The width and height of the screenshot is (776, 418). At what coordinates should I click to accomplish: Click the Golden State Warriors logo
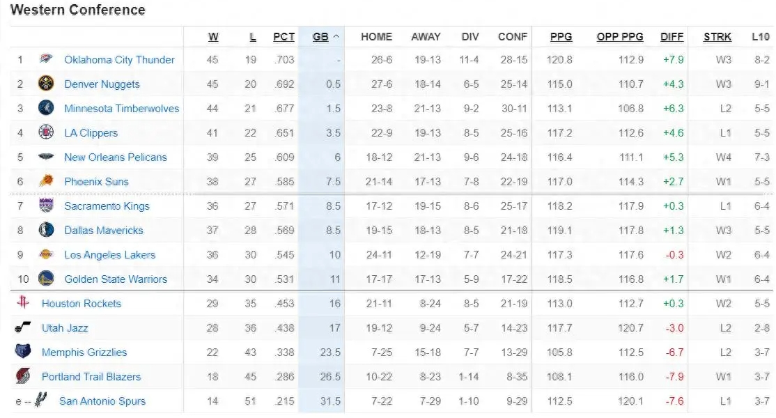(45, 279)
